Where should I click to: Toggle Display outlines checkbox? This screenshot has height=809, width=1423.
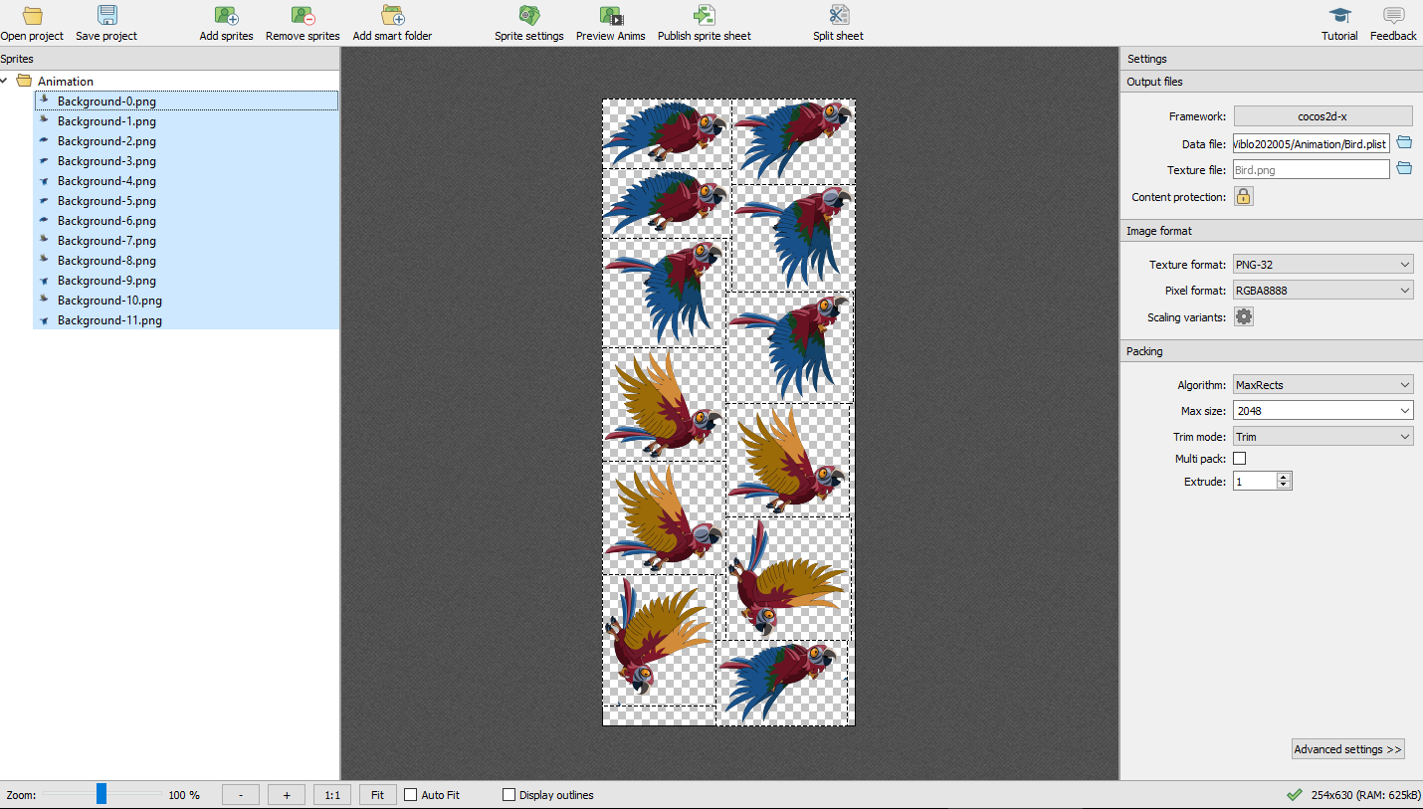pos(509,795)
